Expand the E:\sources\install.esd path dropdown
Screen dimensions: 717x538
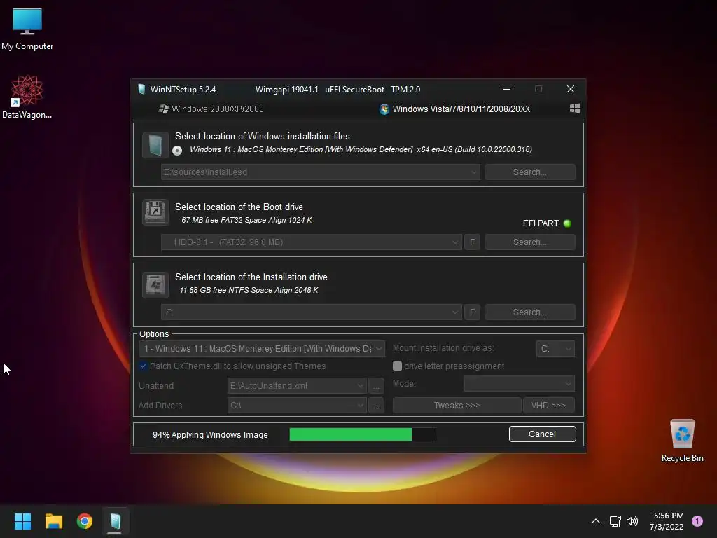pyautogui.click(x=474, y=172)
